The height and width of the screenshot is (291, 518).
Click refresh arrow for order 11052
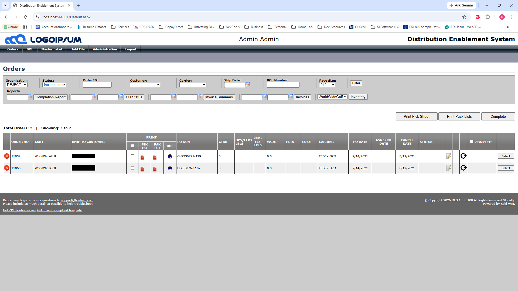point(464,156)
